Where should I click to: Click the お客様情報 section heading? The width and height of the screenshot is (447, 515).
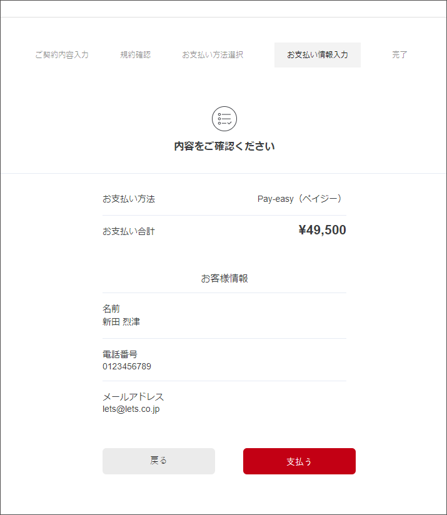224,279
